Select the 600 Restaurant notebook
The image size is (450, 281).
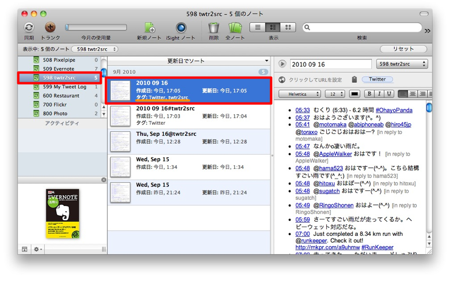click(x=61, y=96)
